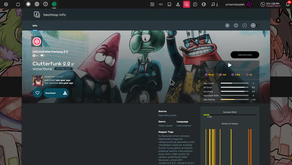The width and height of the screenshot is (292, 165).
Task: Open the changelog via the code brackets icon
Action: click(x=161, y=4)
